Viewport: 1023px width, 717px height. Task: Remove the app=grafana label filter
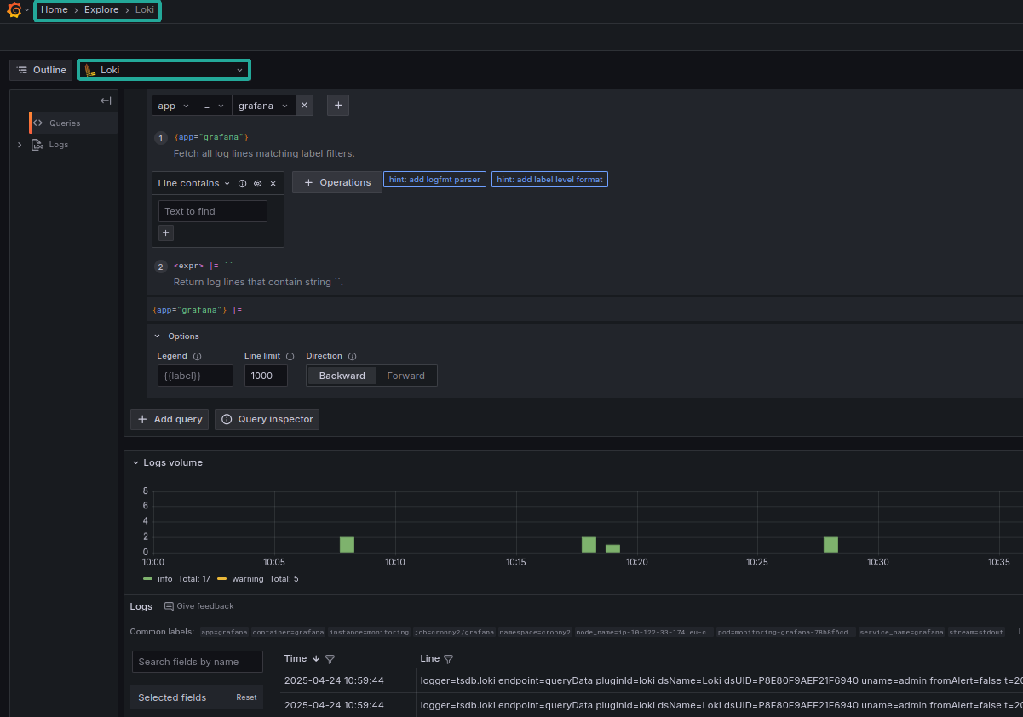pyautogui.click(x=305, y=106)
